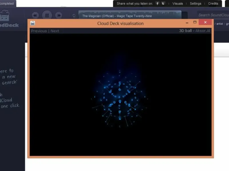Skip back to the previous track

[x=35, y=15]
